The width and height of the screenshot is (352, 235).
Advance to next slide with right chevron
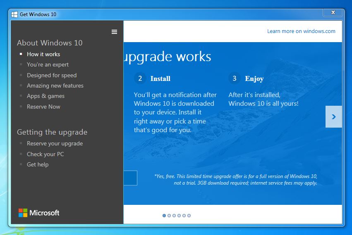tap(333, 116)
